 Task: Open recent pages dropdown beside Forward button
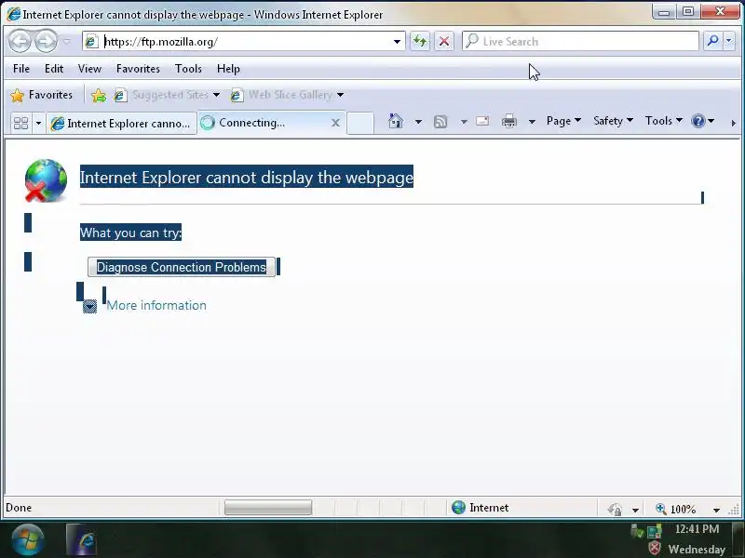click(66, 42)
